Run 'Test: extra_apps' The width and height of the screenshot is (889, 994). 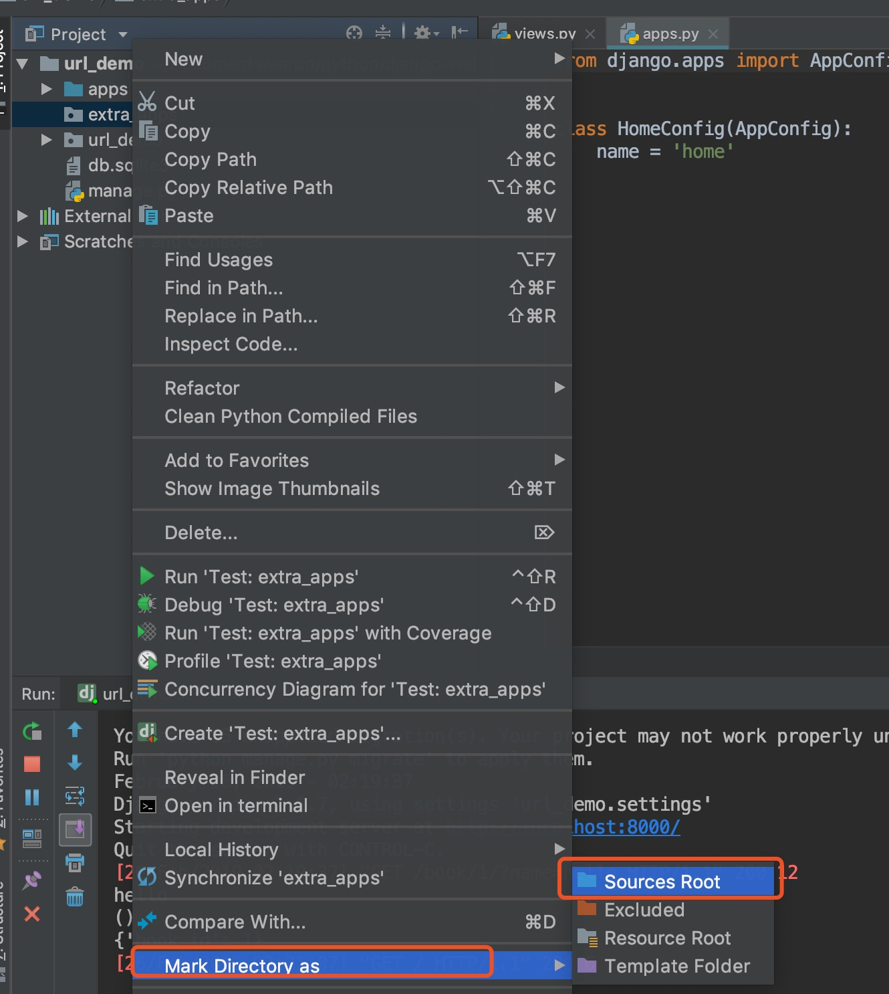(352, 577)
